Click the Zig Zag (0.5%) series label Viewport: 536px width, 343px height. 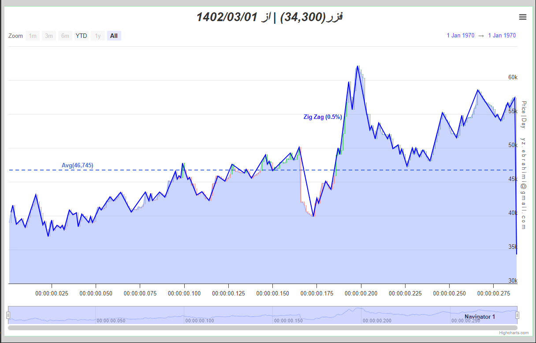[x=323, y=117]
